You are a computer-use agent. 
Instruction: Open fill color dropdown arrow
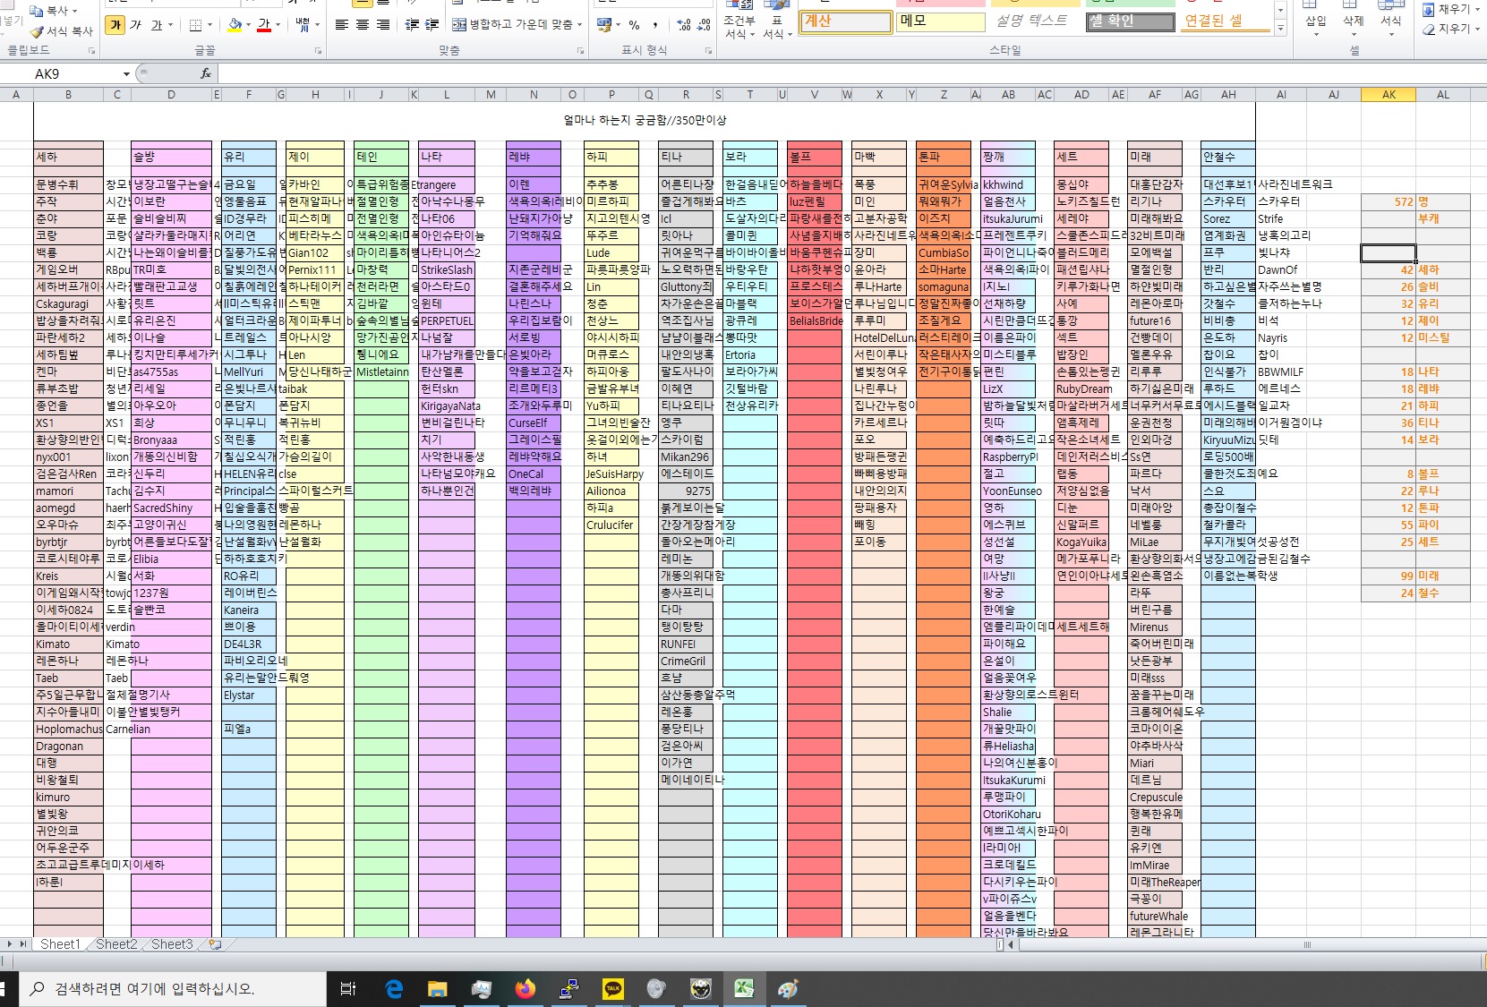point(249,25)
